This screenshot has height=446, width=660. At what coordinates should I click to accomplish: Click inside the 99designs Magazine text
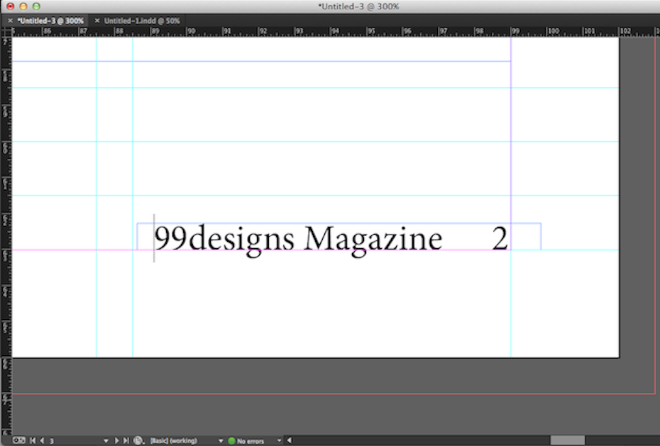pos(298,239)
